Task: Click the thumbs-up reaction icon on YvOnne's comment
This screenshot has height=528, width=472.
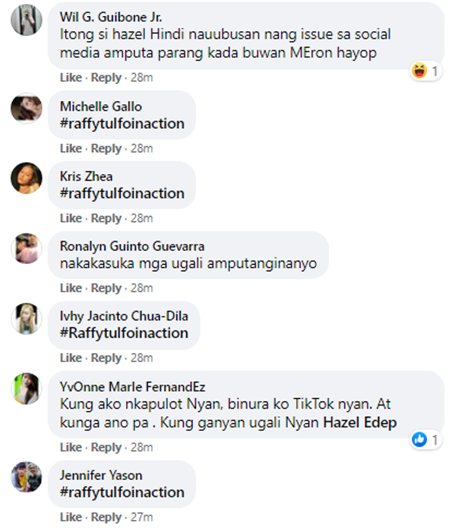Action: 419,439
